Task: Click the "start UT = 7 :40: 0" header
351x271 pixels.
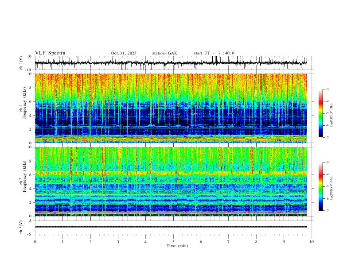Action: point(214,53)
